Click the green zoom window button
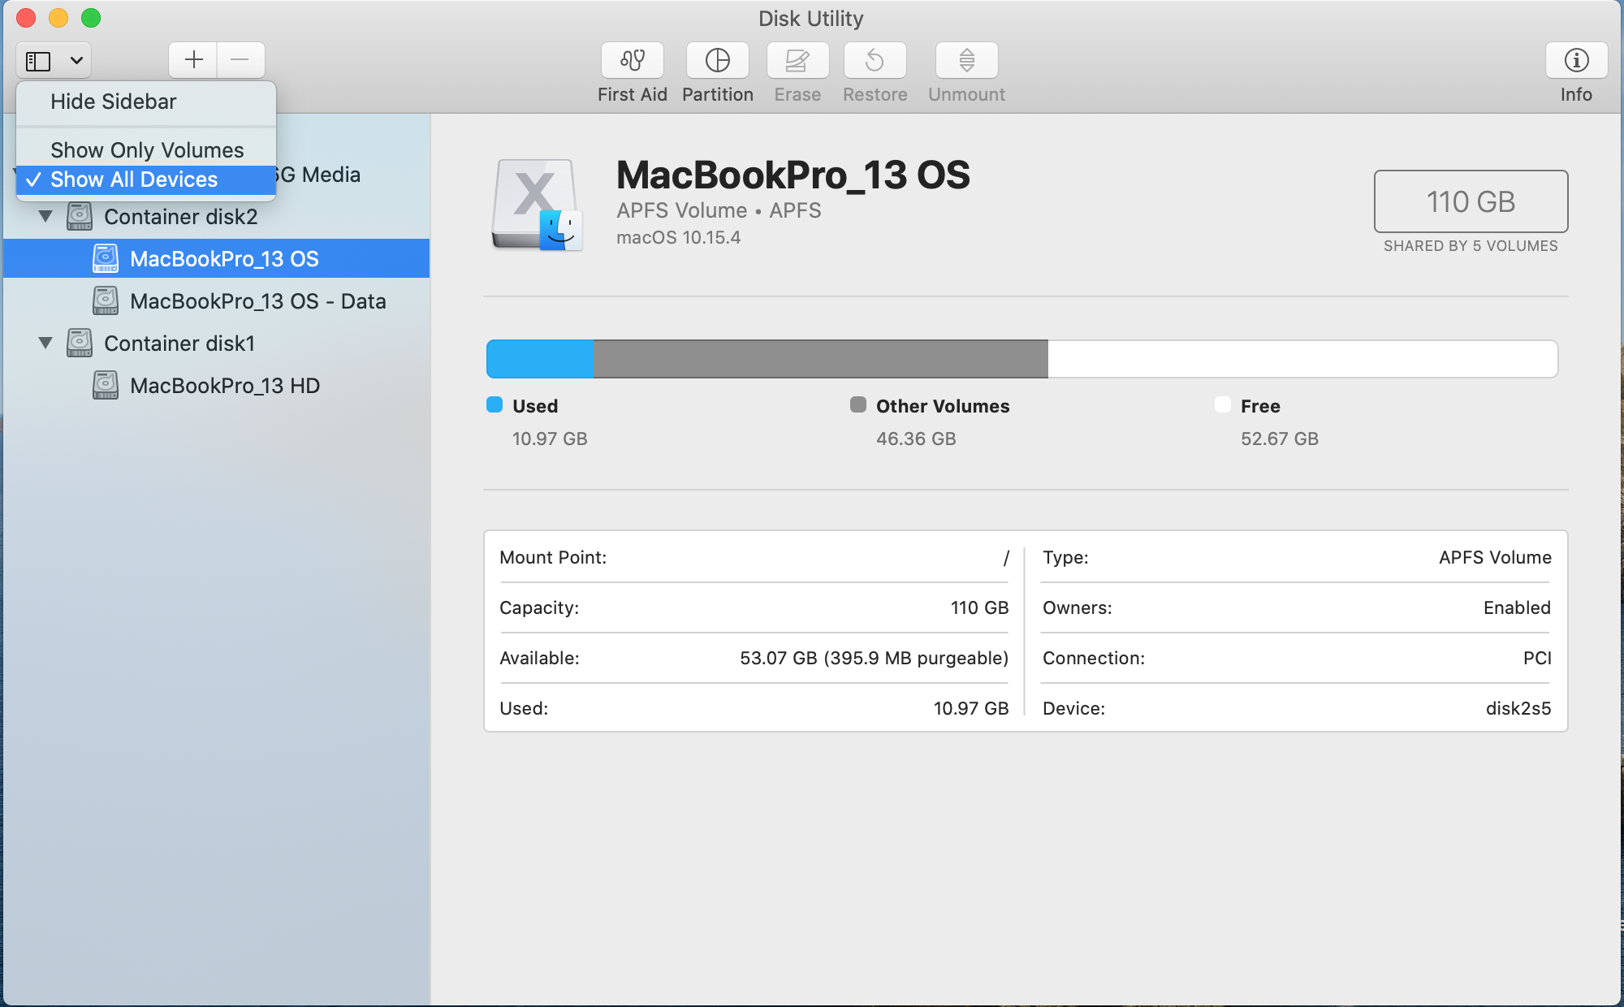1624x1007 pixels. click(91, 18)
